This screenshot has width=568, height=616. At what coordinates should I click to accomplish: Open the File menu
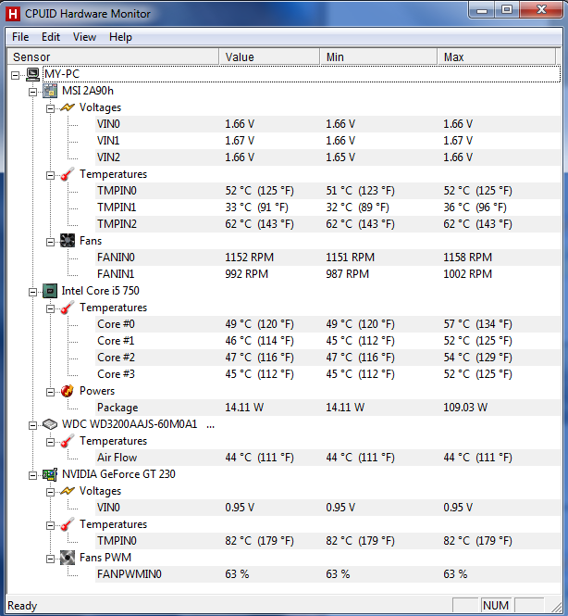(x=20, y=37)
